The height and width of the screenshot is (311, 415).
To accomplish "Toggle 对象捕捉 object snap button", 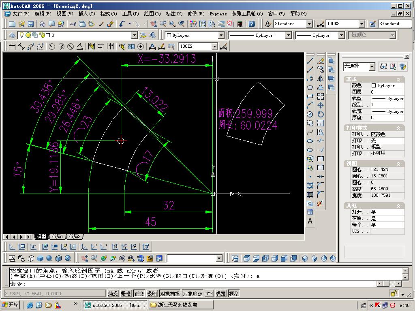I will 170,294.
